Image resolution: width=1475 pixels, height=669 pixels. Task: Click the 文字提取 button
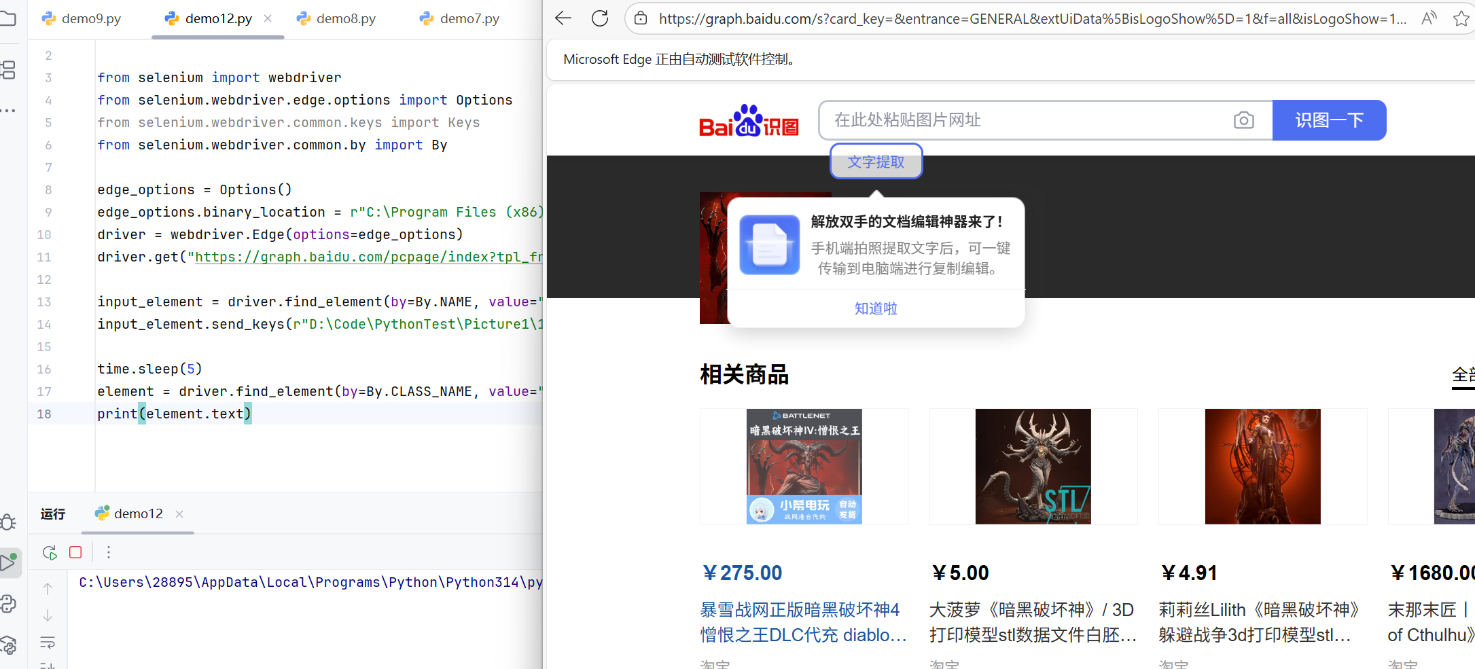click(x=876, y=162)
